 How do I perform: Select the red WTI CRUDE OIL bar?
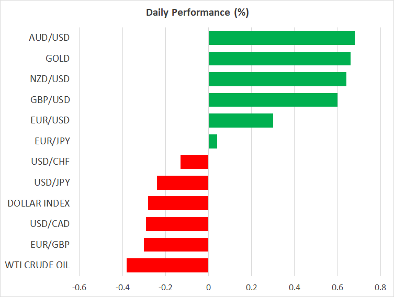pos(167,265)
